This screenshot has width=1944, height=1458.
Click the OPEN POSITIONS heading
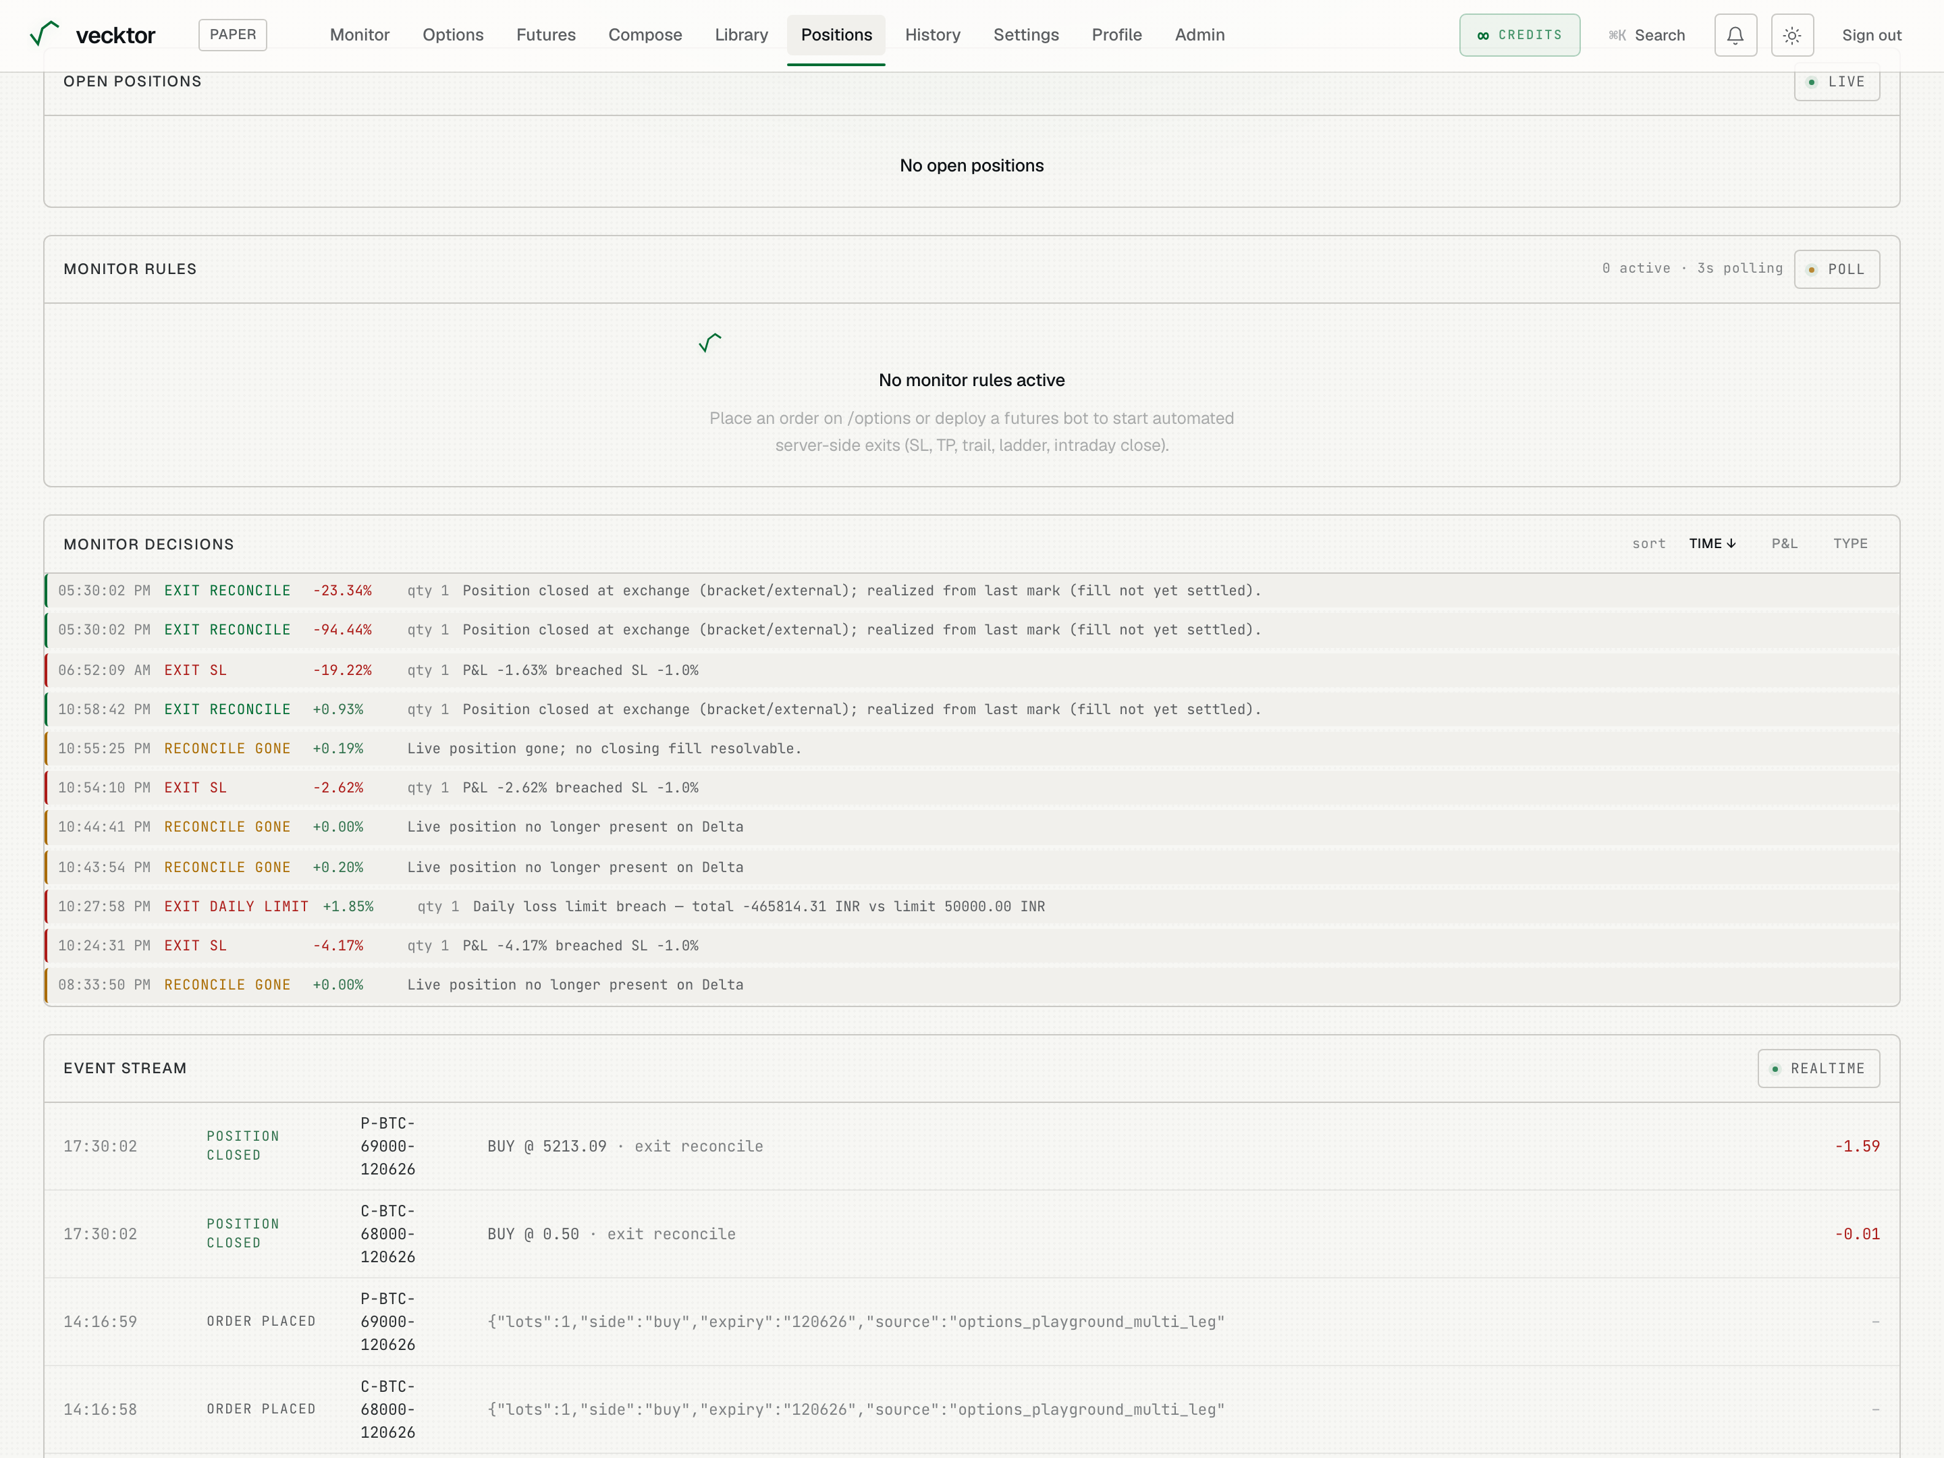point(133,81)
